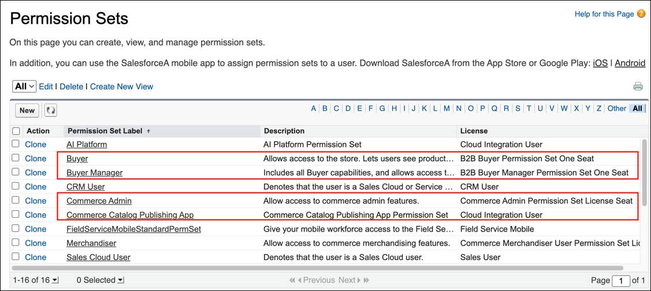Open the 0 Selected dropdown
Screen dimensions: 651x291
tap(101, 280)
